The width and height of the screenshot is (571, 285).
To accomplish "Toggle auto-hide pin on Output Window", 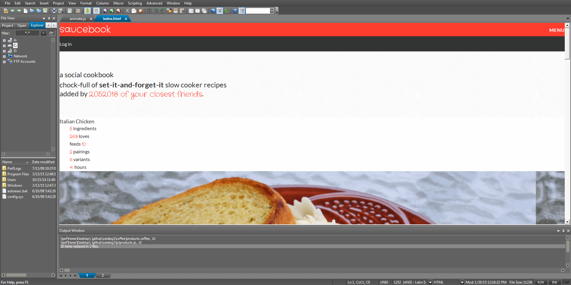I will 563,231.
